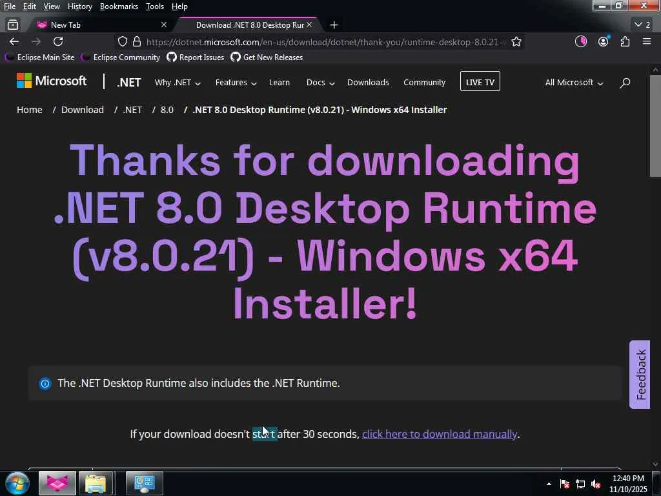Open the Windows Start orb
Image resolution: width=661 pixels, height=496 pixels.
[17, 483]
